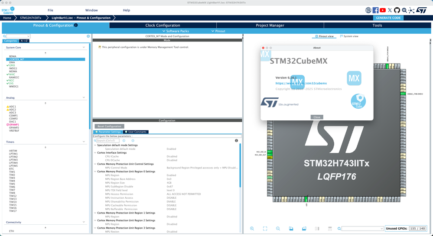Open the stm32cubemx link in About dialog
This screenshot has height=236, width=433.
point(301,83)
